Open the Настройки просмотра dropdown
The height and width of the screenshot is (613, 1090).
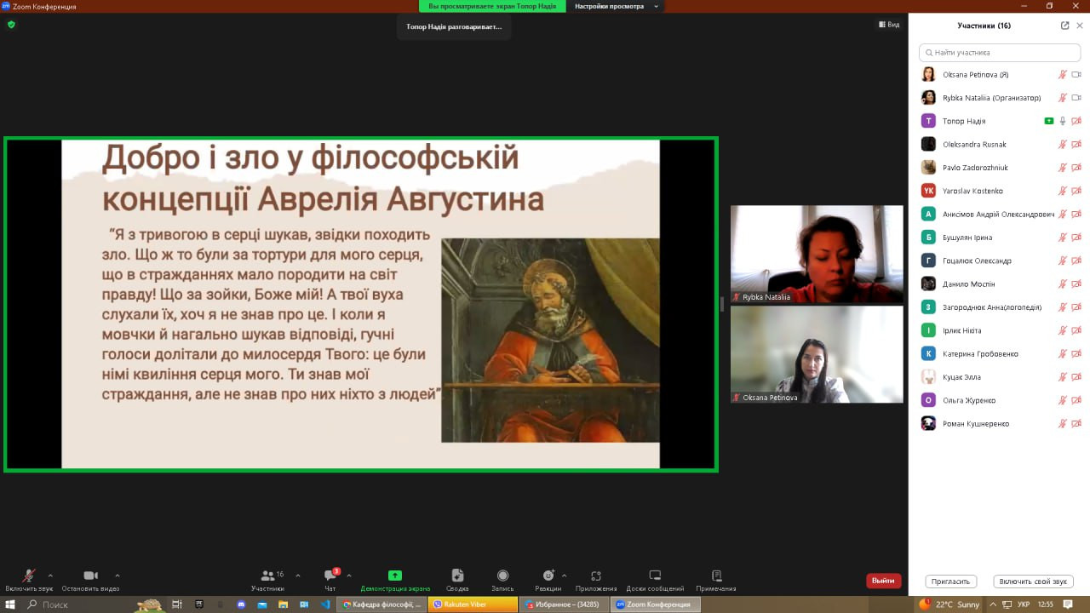(615, 6)
